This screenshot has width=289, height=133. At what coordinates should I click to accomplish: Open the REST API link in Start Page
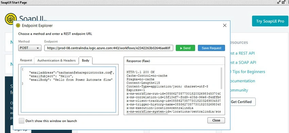coord(242,53)
